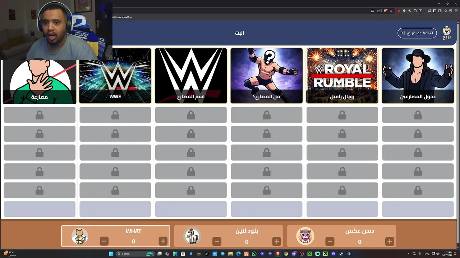Add a point to دندن عكس team
This screenshot has height=258, width=460.
(x=389, y=242)
